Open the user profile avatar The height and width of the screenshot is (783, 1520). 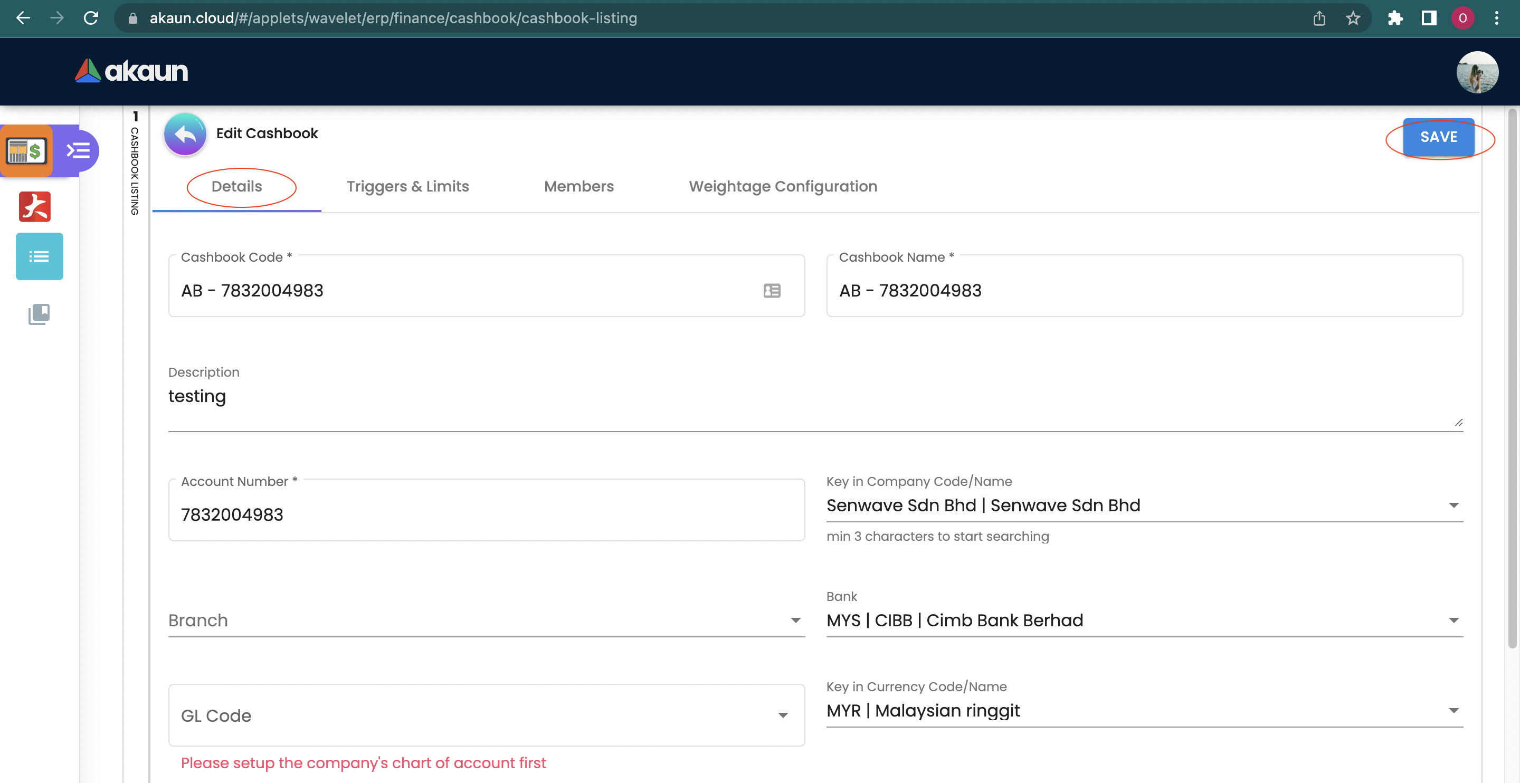pos(1476,72)
